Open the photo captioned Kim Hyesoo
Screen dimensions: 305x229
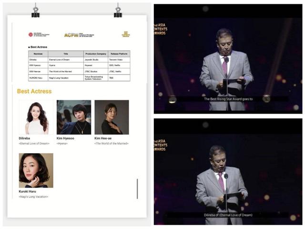pyautogui.click(x=74, y=117)
